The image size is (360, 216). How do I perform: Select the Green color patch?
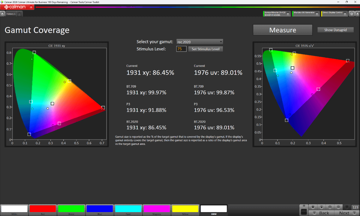tap(71, 210)
